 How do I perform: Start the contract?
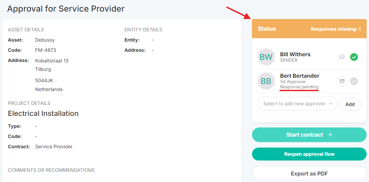click(309, 135)
